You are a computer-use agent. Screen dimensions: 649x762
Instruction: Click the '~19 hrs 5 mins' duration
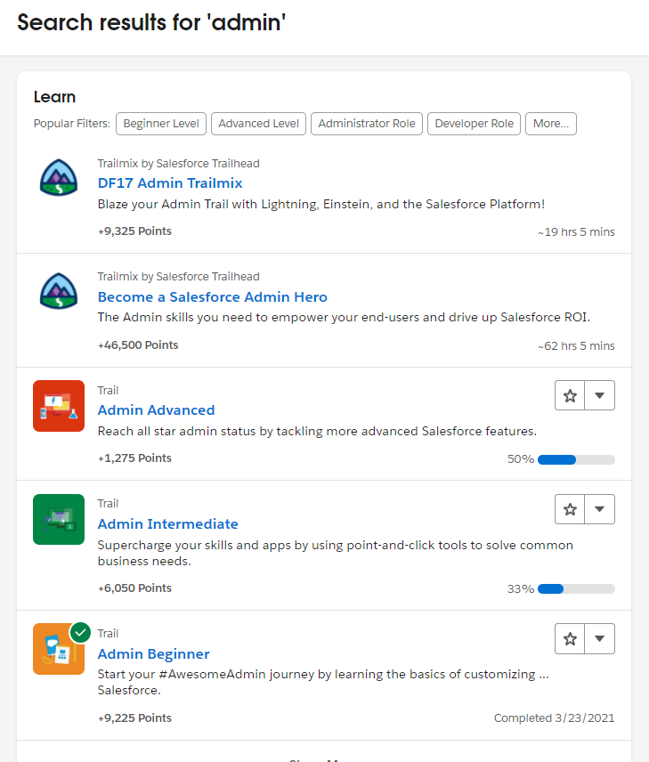pos(576,232)
